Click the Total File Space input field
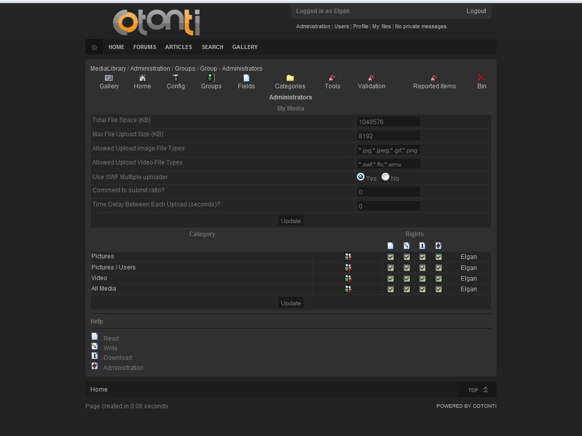The height and width of the screenshot is (436, 582). 388,122
